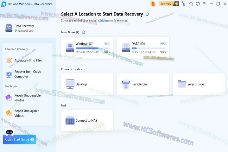Screen dimensions: 228x152
Task: Choose the Desktop location
Action: [x=87, y=84]
